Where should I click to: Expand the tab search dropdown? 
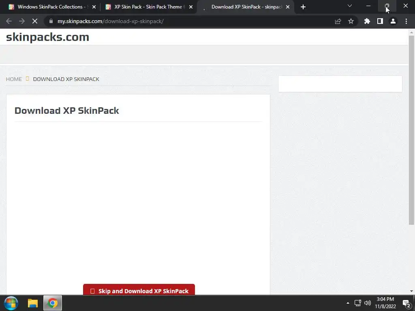tap(350, 6)
